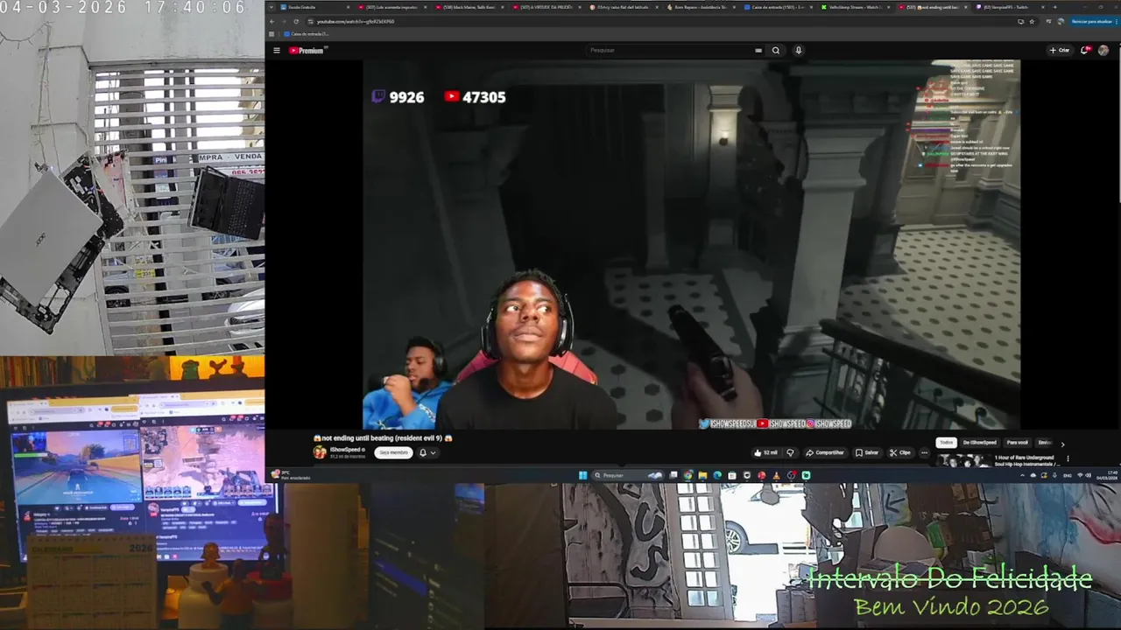Click the YouTube search magnifier button

click(776, 51)
